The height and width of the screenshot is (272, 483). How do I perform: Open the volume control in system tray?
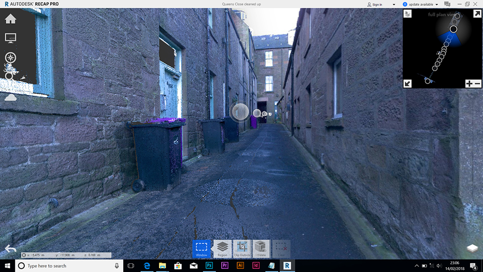pos(439,266)
